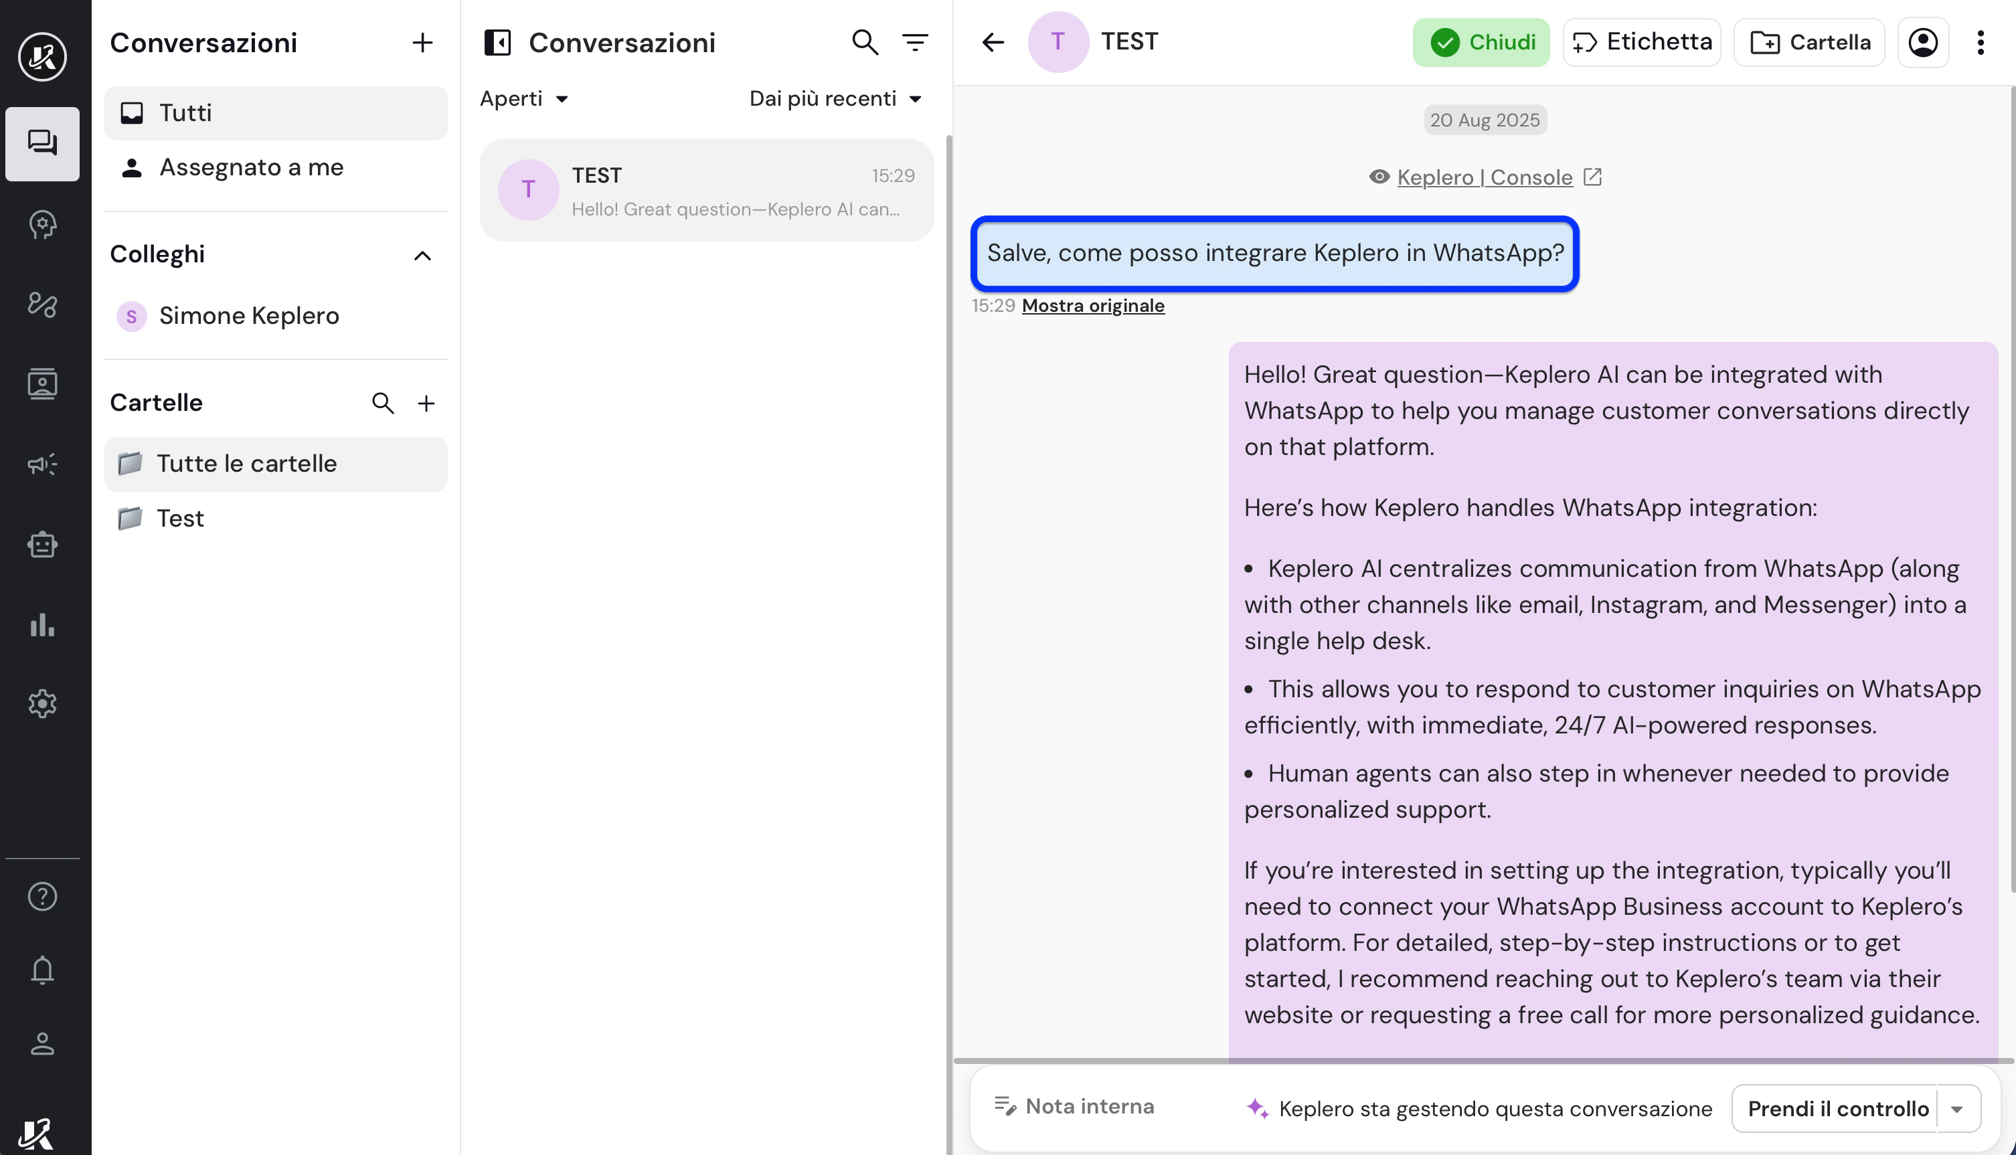Open the three-dot more options menu

point(1981,42)
